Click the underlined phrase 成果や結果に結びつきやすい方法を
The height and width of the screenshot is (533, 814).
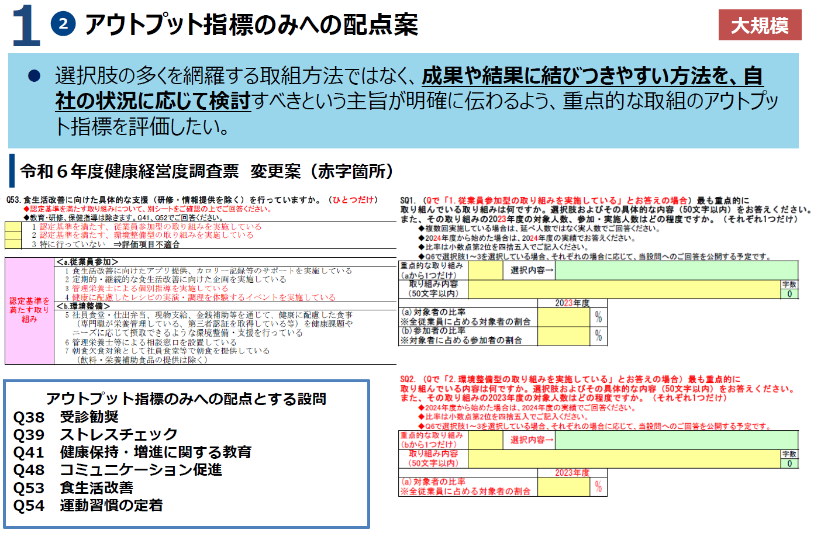576,76
